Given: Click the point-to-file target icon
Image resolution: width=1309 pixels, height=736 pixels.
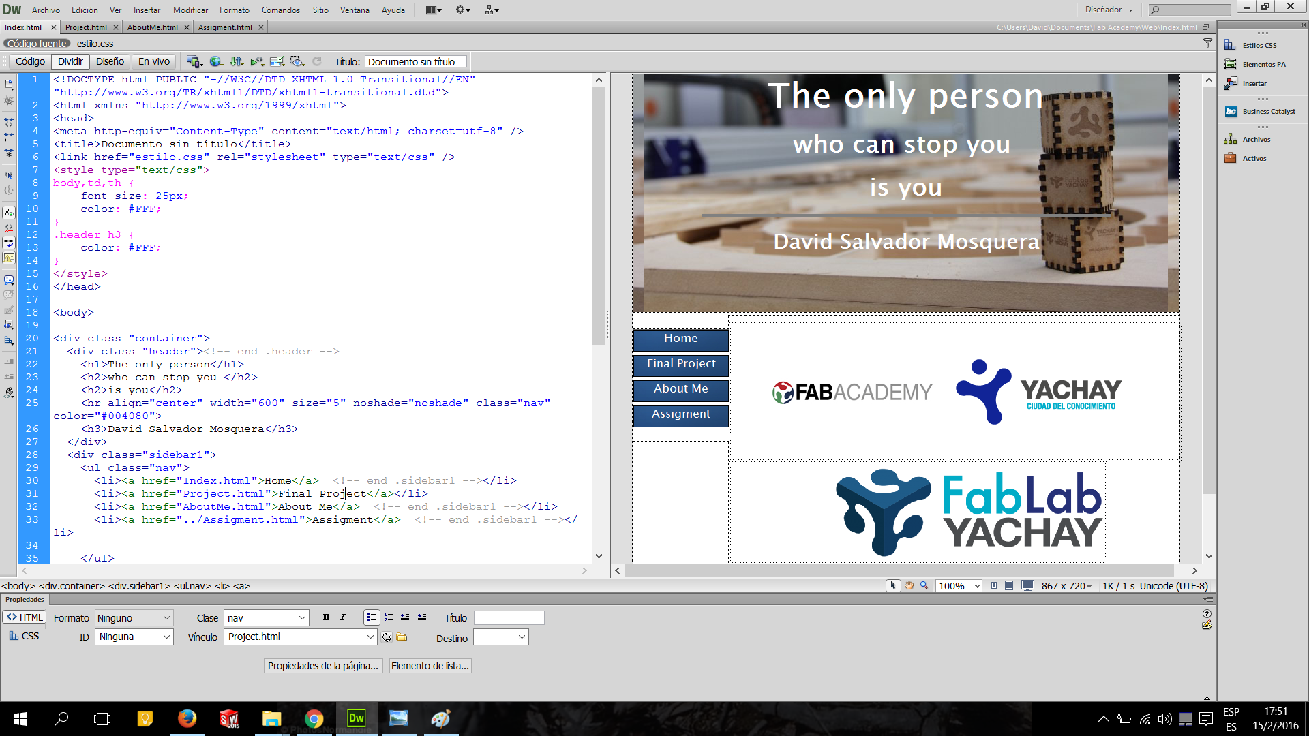Looking at the screenshot, I should tap(387, 637).
